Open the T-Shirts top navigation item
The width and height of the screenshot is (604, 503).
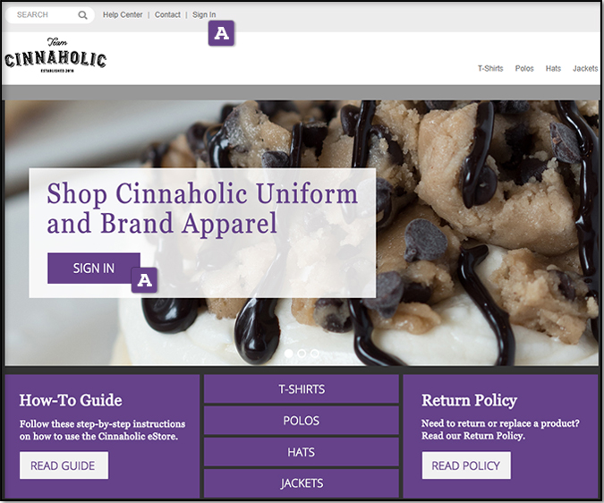490,69
